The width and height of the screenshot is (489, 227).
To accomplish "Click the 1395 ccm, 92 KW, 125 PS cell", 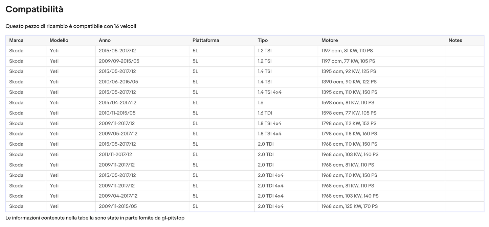I will (349, 72).
